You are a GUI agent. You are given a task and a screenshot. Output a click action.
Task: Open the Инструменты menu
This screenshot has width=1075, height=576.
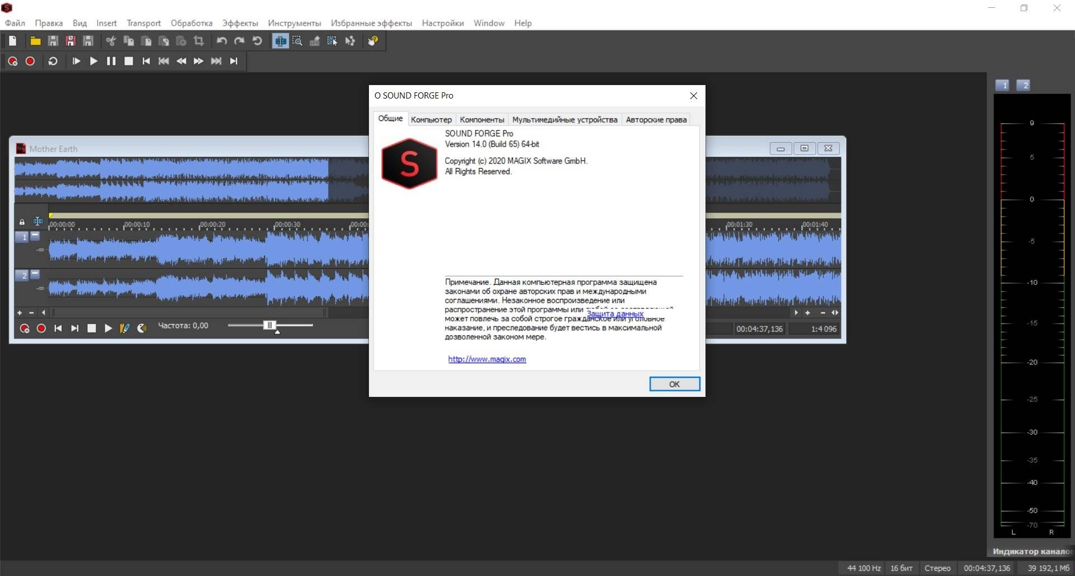click(x=295, y=23)
